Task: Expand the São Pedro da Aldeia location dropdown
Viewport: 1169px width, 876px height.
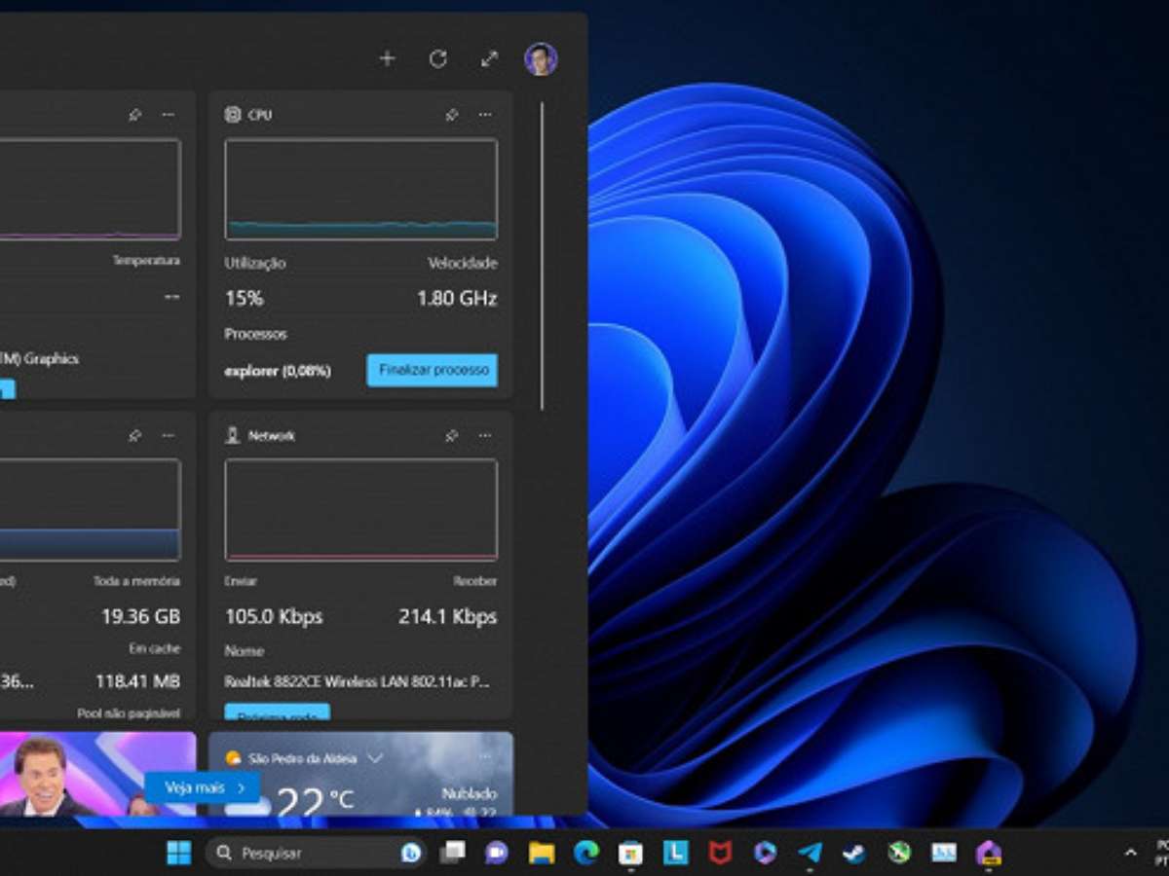Action: 375,758
